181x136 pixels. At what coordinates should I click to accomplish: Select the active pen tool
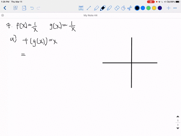pos(103,8)
